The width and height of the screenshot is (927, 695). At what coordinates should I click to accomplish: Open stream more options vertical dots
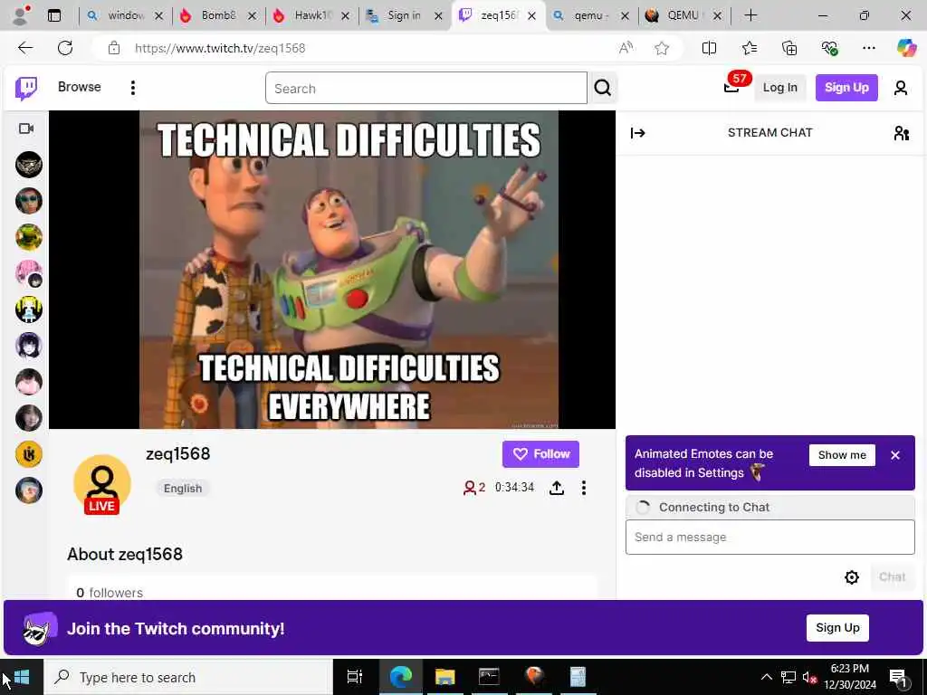pyautogui.click(x=584, y=488)
